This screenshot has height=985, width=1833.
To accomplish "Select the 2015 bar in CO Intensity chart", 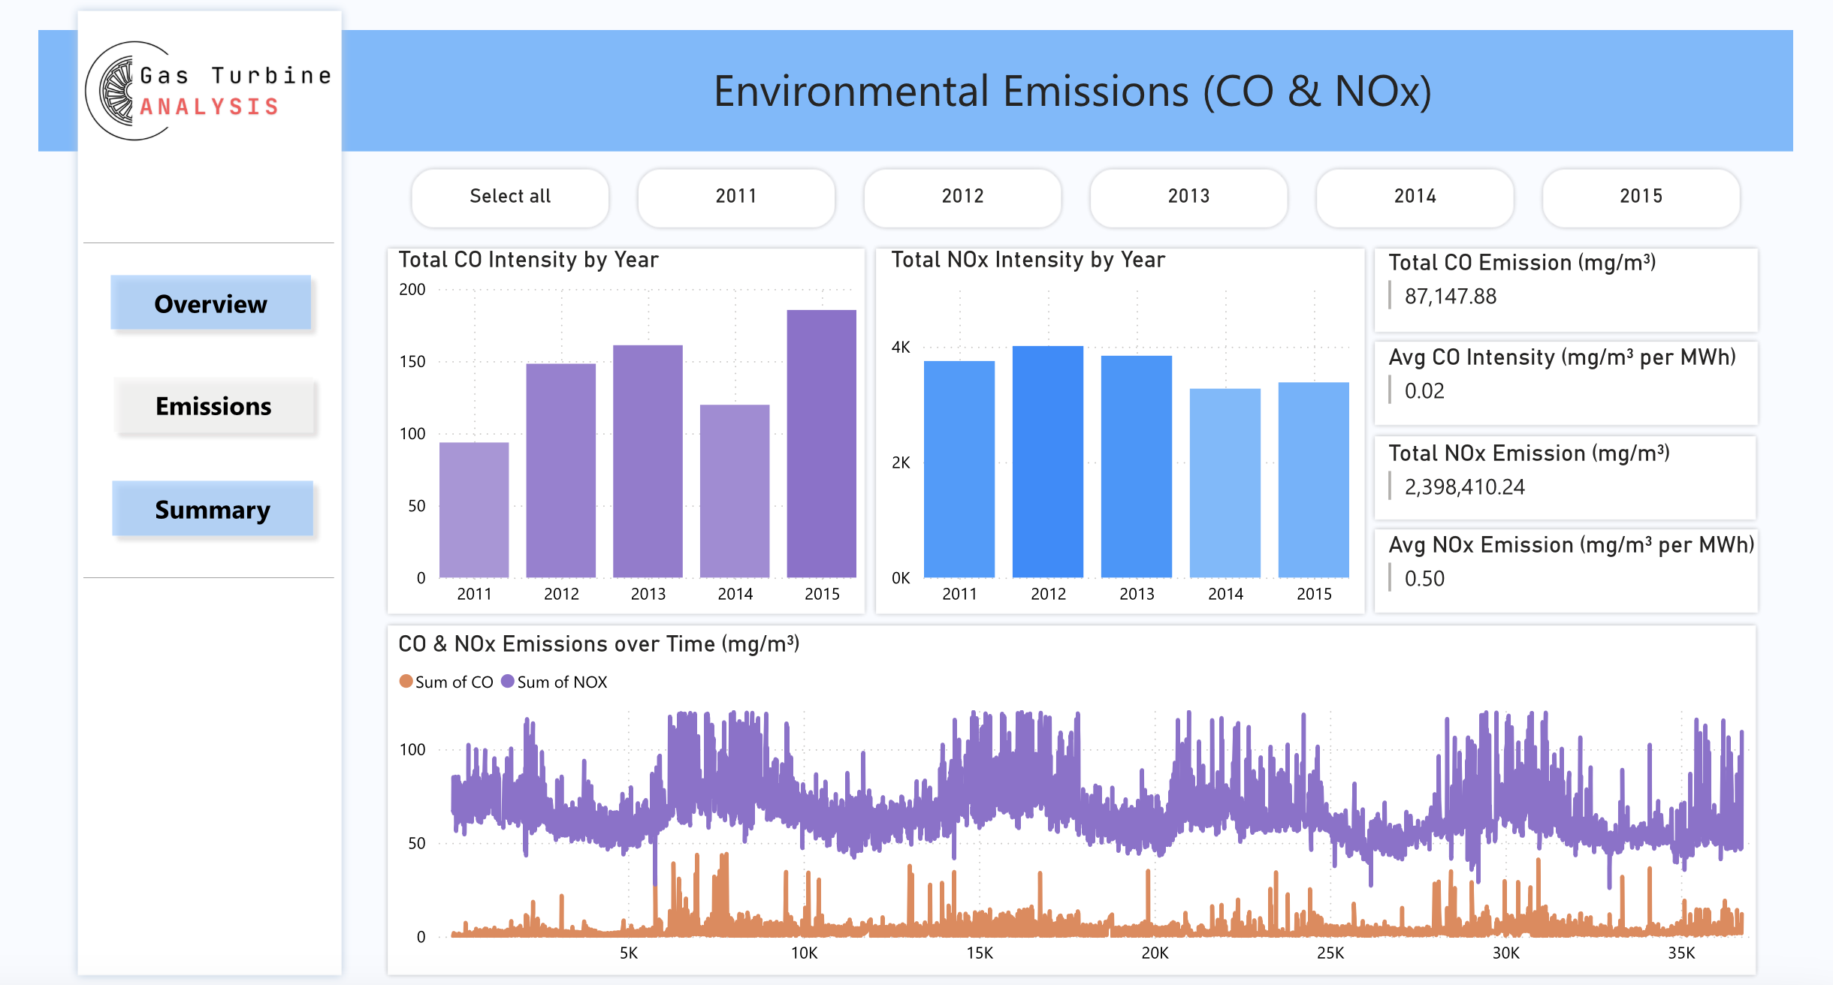I will (x=822, y=443).
